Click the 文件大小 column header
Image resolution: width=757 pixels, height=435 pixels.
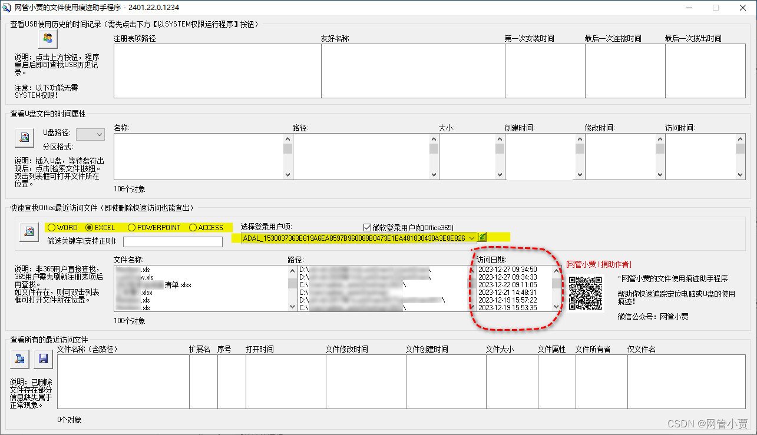click(x=500, y=350)
